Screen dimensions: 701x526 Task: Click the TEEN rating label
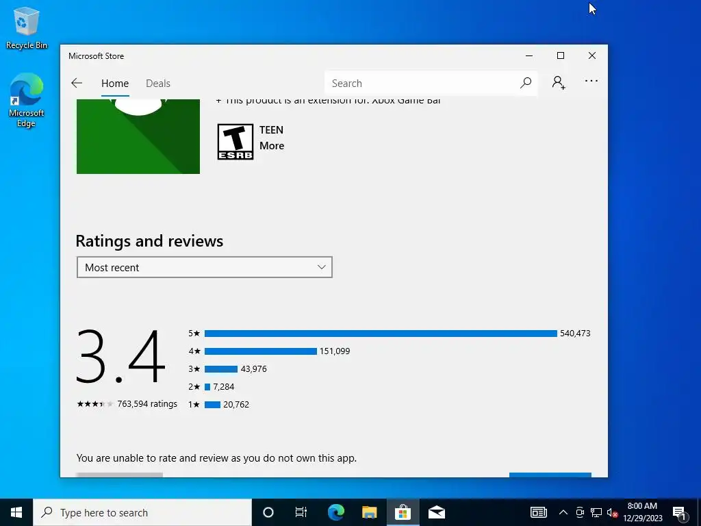271,129
